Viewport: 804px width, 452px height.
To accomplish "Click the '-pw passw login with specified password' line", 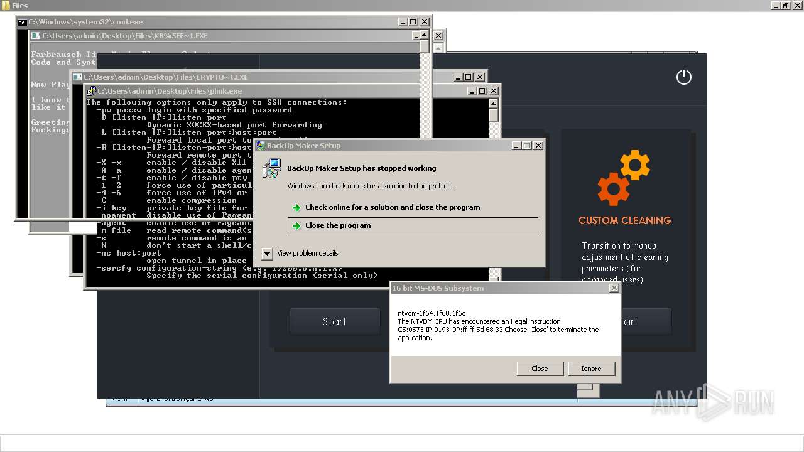I will pyautogui.click(x=194, y=110).
